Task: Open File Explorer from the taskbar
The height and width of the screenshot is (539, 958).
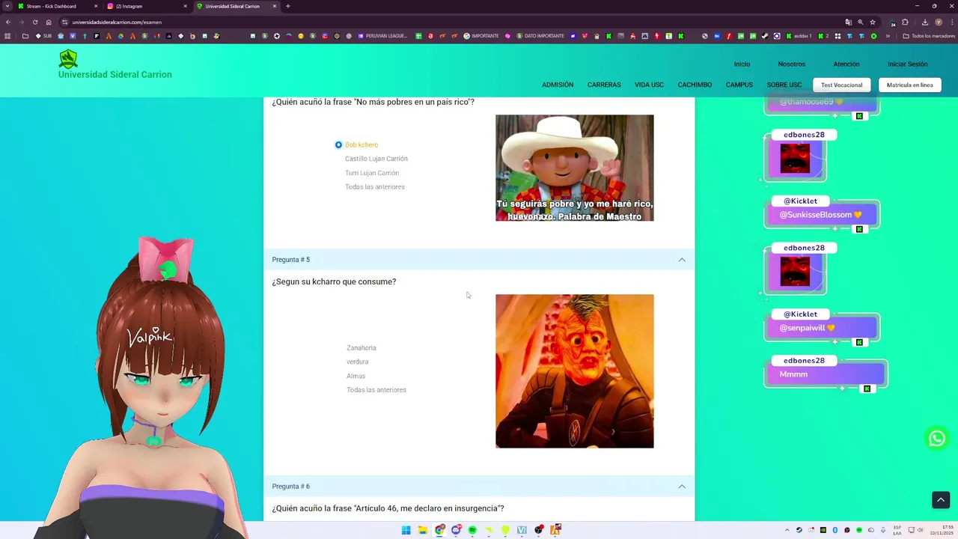Action: 423,530
